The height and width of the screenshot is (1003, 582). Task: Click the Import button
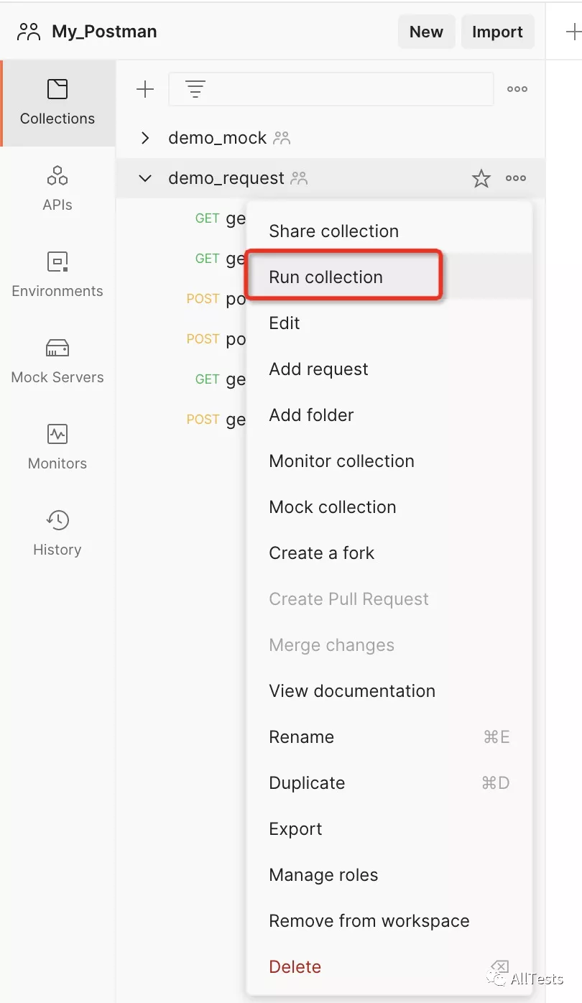click(497, 32)
